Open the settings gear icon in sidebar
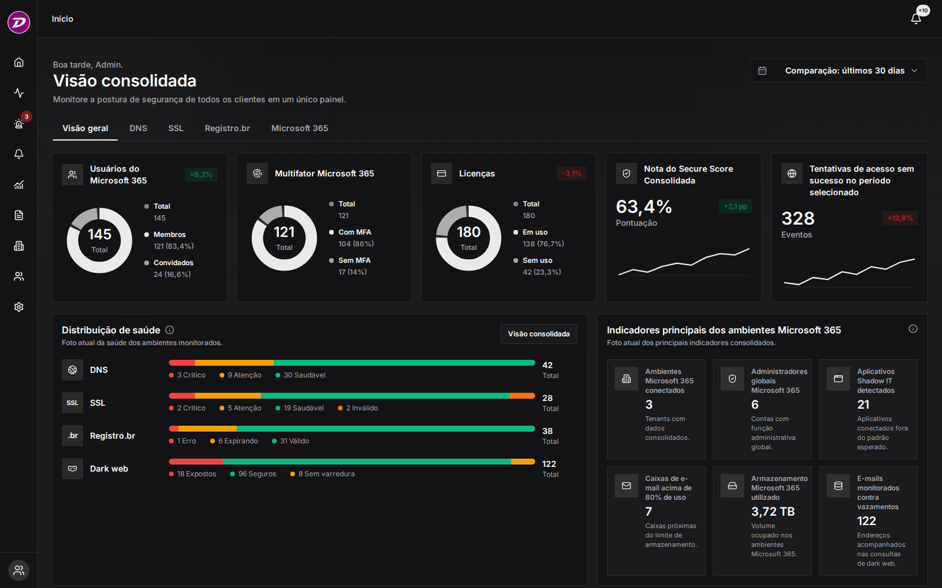Image resolution: width=942 pixels, height=588 pixels. [19, 307]
